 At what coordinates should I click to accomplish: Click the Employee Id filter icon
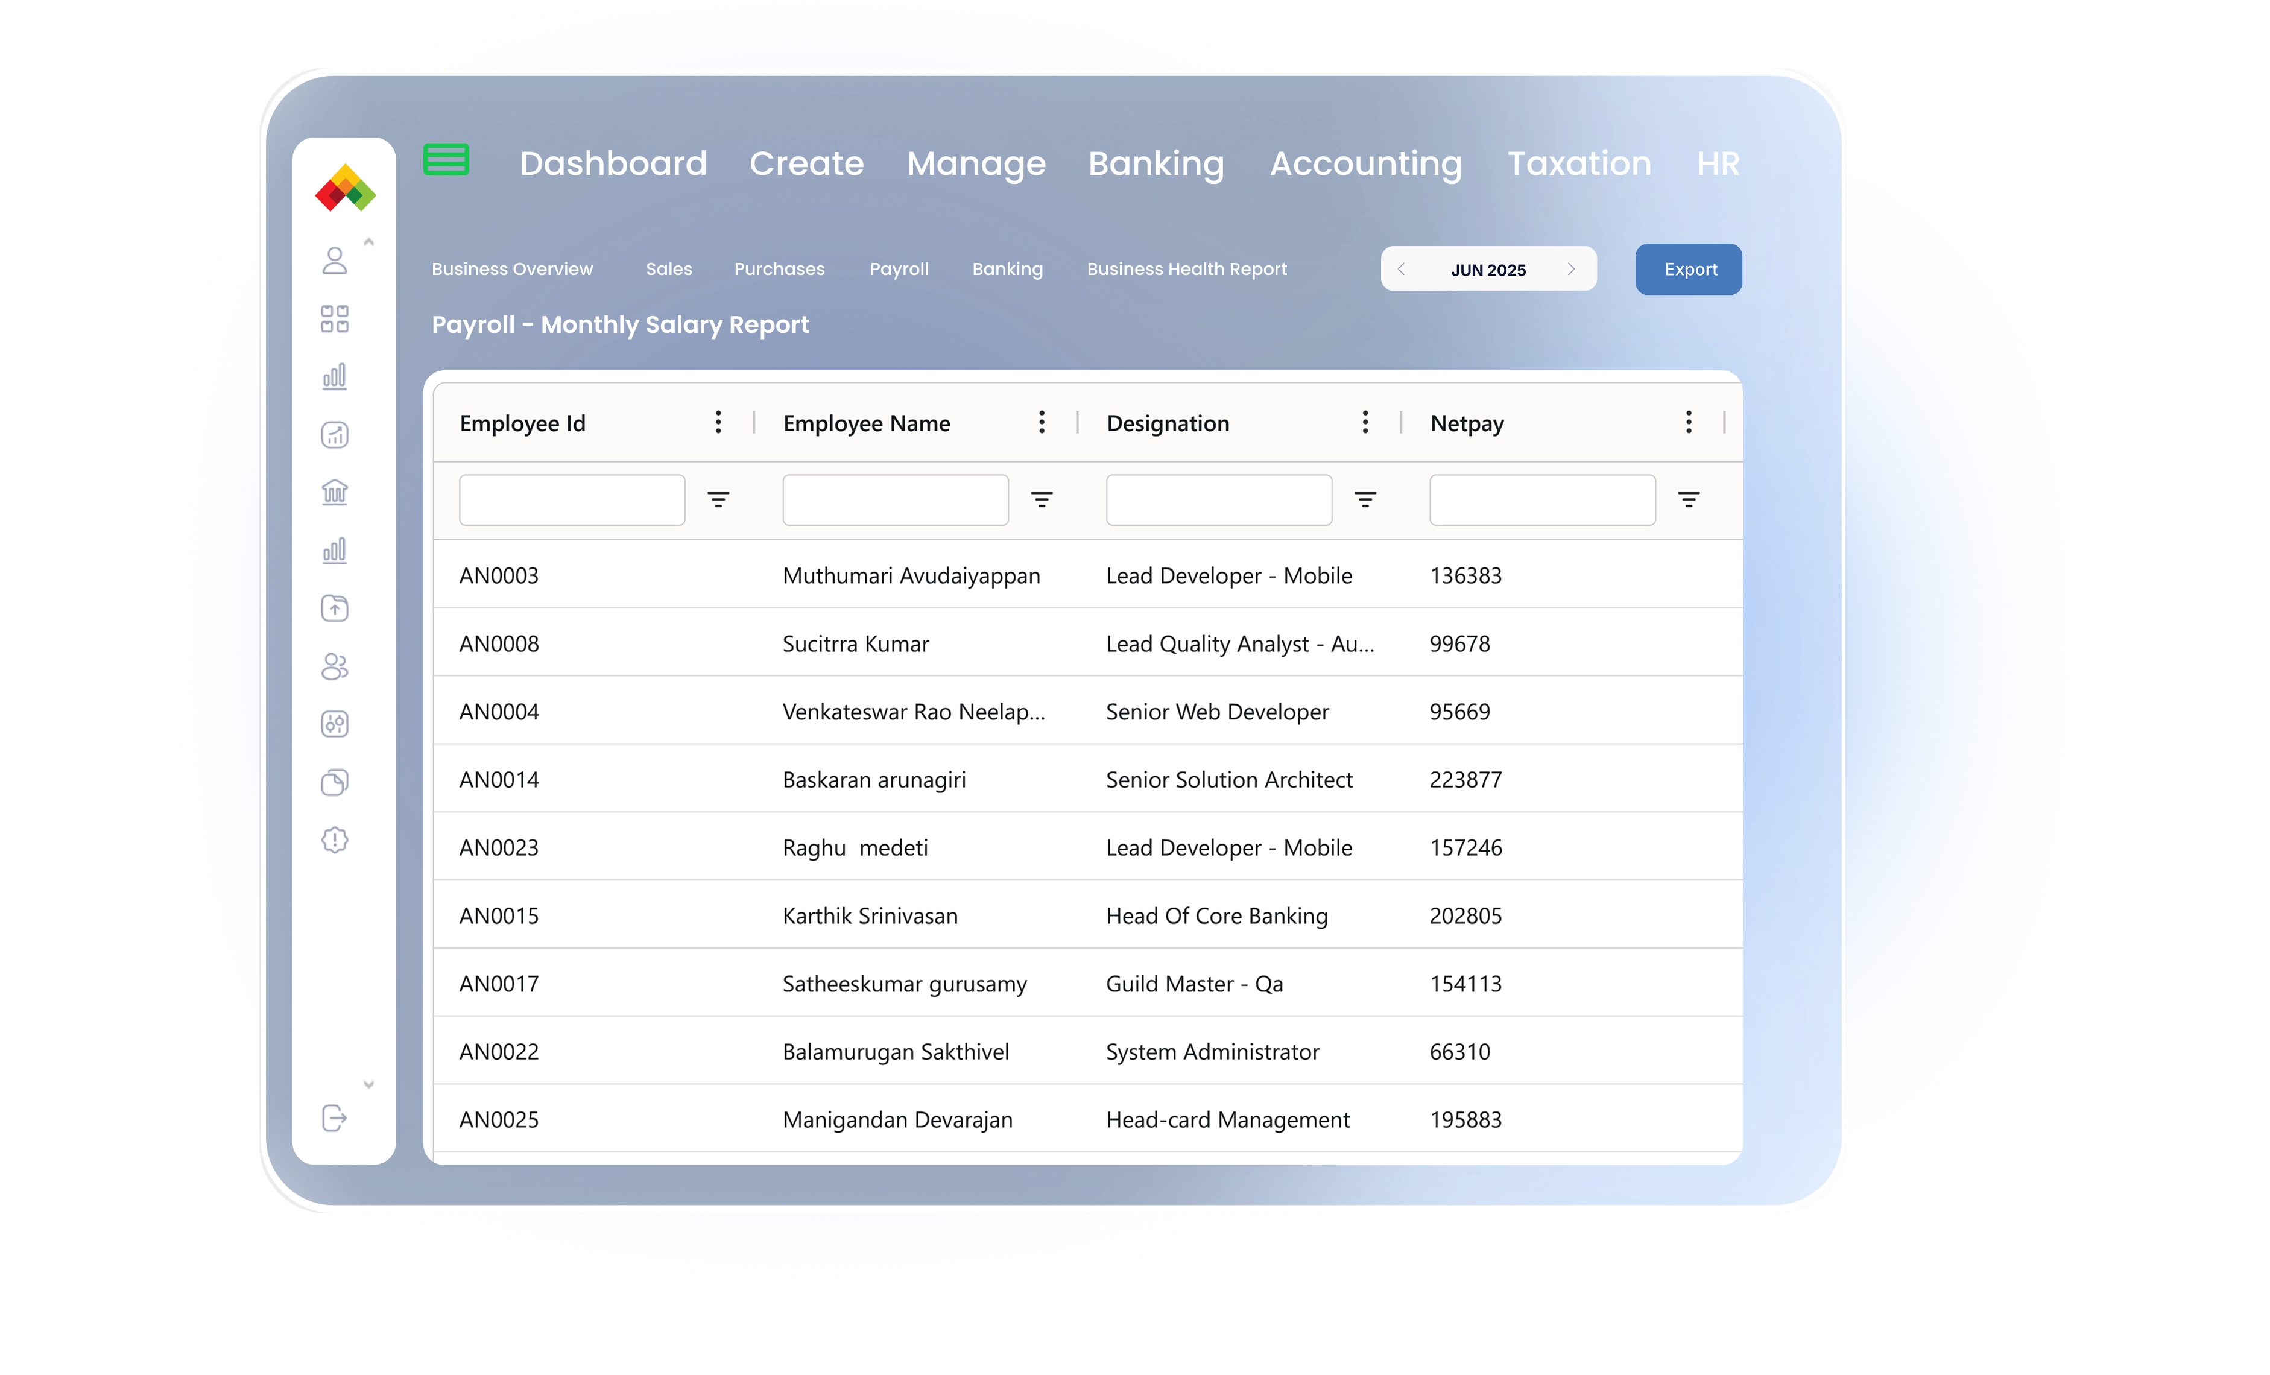click(719, 500)
